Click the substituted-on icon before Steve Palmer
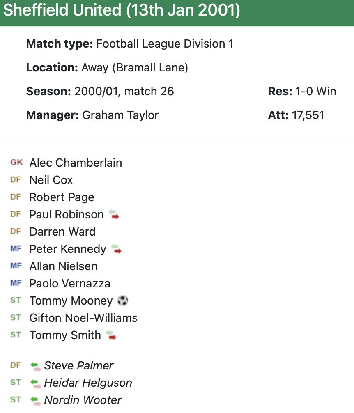 36,365
